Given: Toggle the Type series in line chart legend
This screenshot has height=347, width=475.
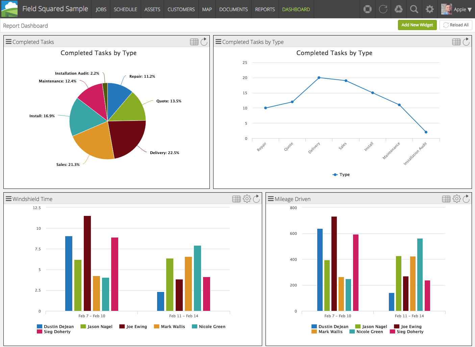Looking at the screenshot, I should click(341, 175).
